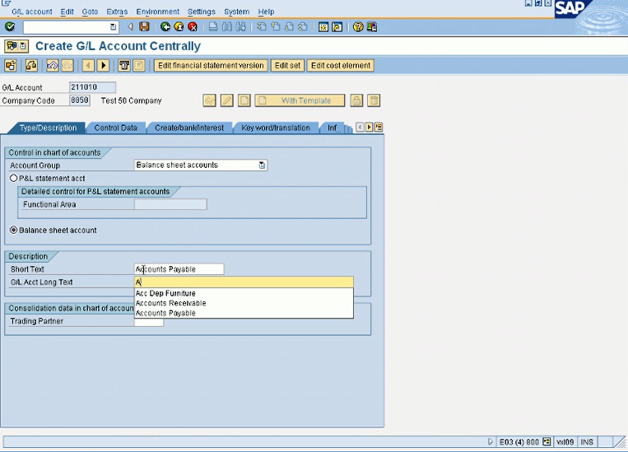Viewport: 628px width, 452px height.
Task: Switch to the Key word/translation tab
Action: click(x=276, y=128)
